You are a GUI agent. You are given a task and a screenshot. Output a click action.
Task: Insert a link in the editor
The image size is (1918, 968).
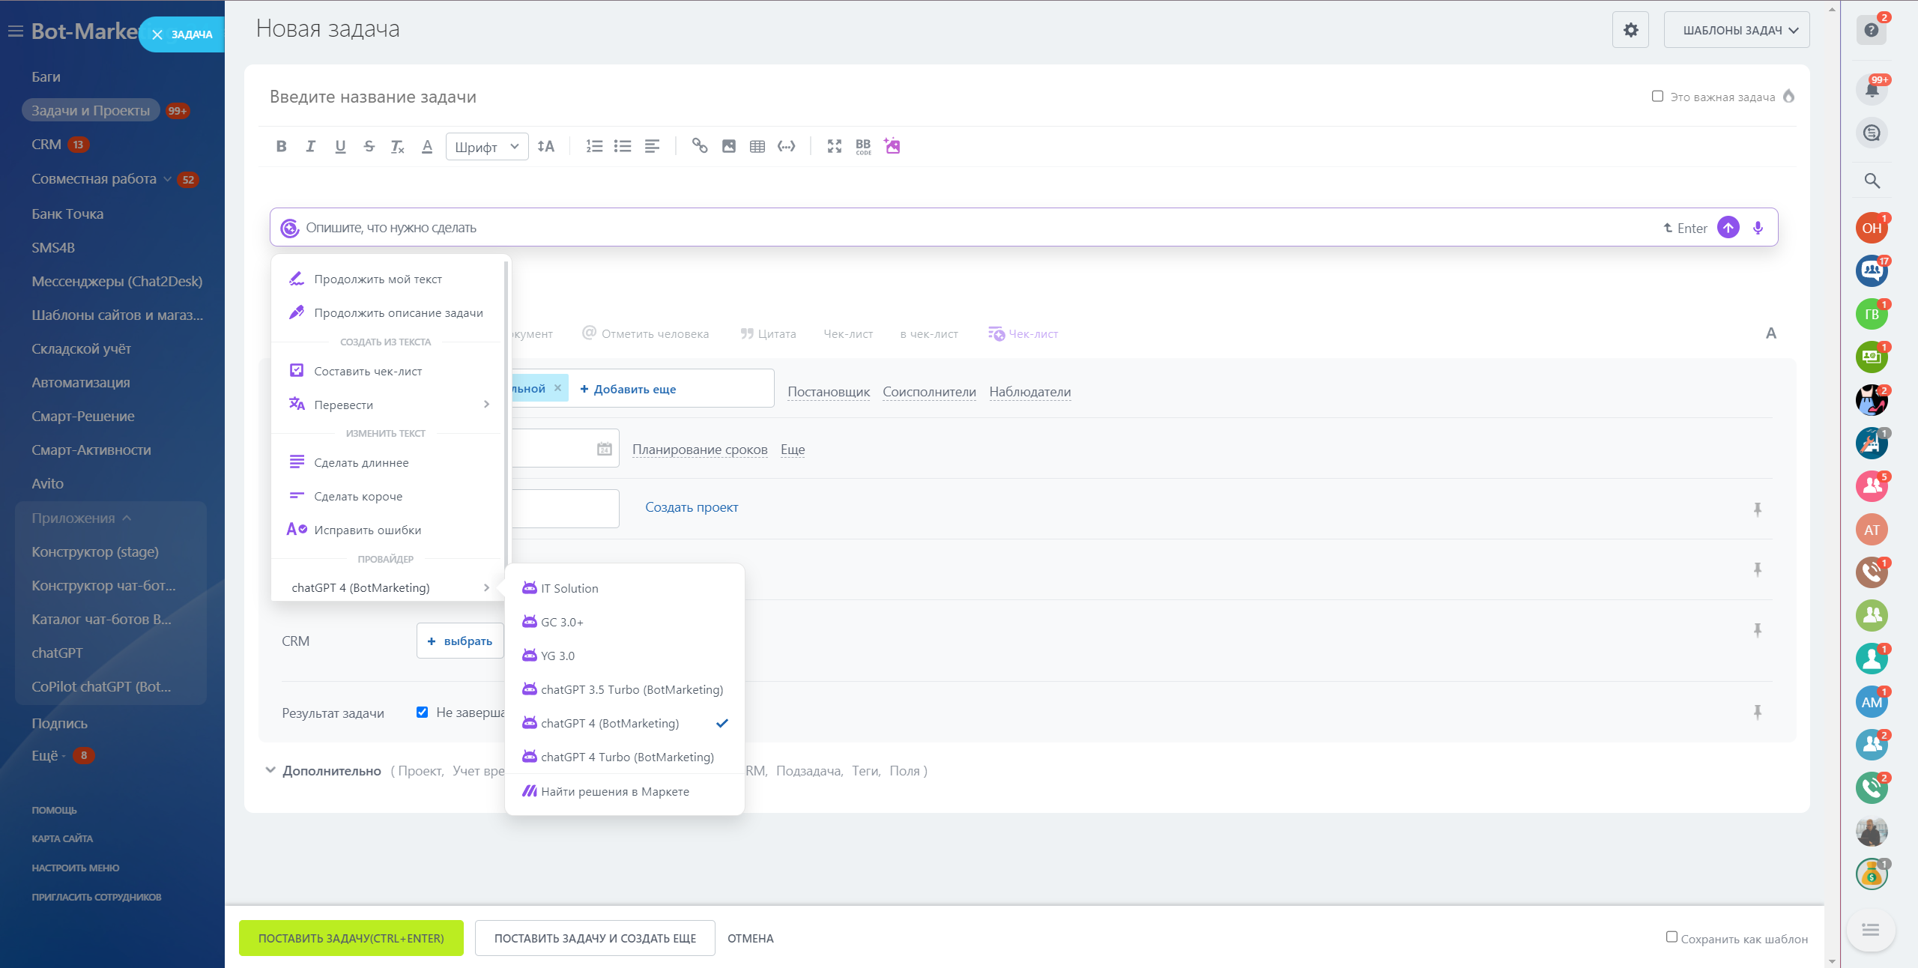pyautogui.click(x=699, y=146)
